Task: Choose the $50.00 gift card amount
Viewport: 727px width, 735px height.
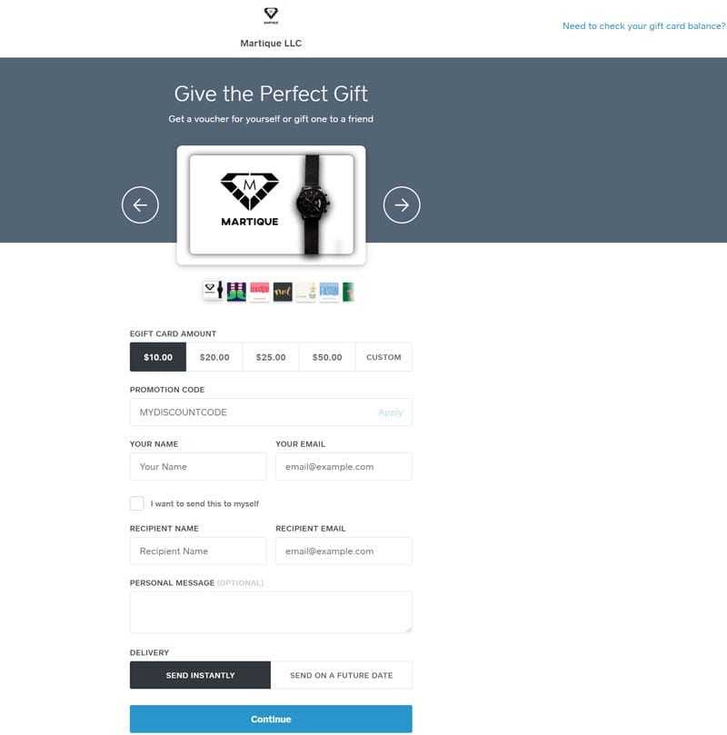Action: (x=327, y=357)
